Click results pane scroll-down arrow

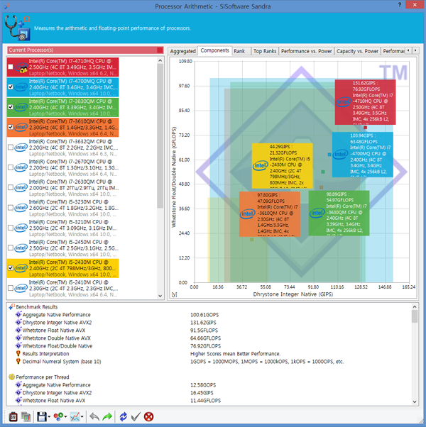coord(415,401)
